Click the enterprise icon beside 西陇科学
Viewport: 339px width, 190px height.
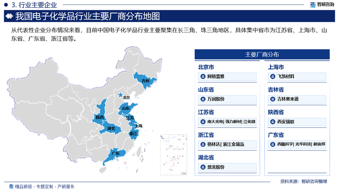click(x=273, y=144)
